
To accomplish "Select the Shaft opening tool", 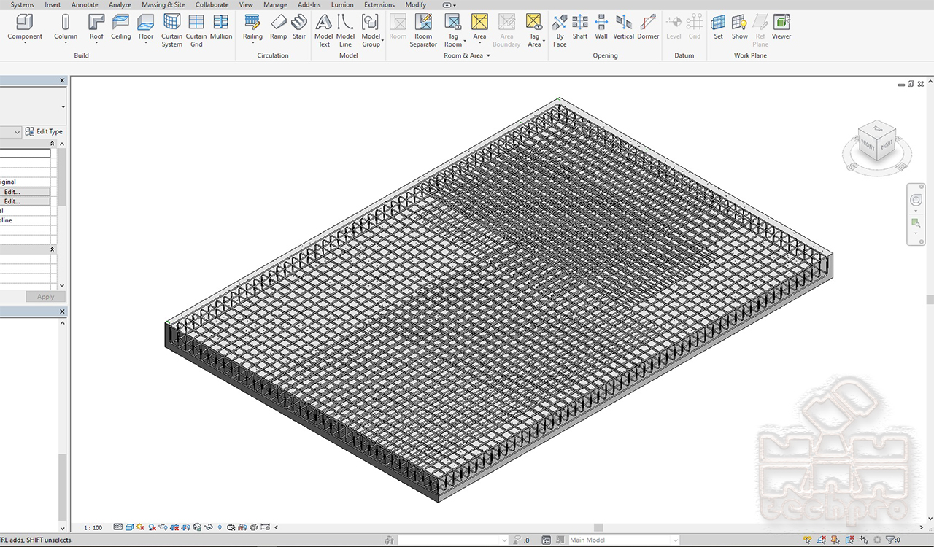I will pyautogui.click(x=580, y=27).
